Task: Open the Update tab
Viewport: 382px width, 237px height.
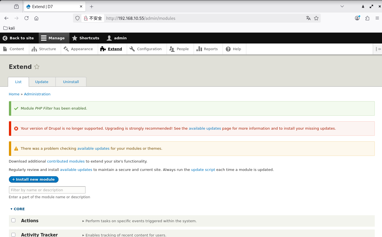Action: point(42,82)
